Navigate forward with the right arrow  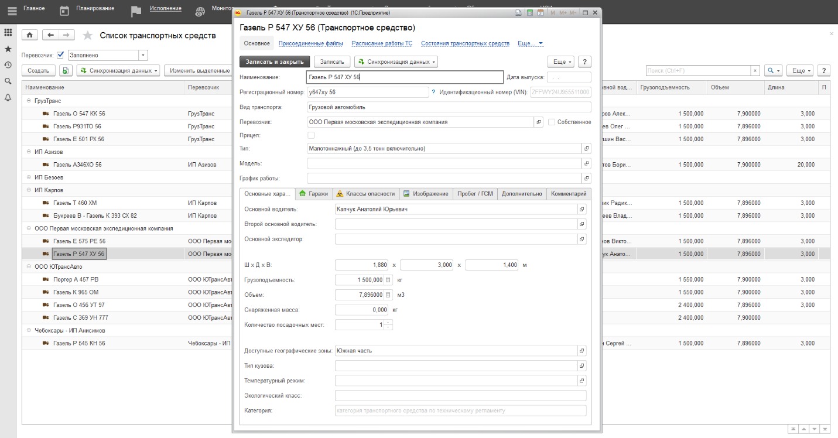pyautogui.click(x=67, y=35)
